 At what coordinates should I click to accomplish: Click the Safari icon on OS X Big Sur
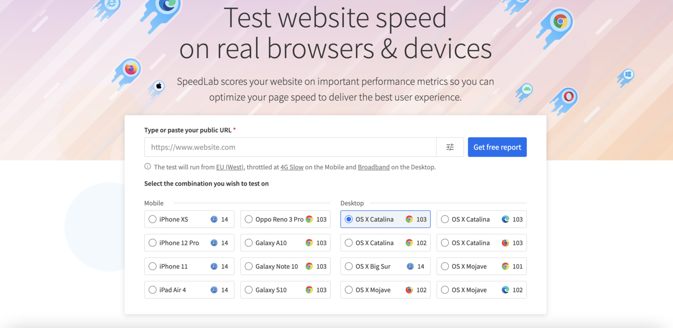(x=410, y=266)
